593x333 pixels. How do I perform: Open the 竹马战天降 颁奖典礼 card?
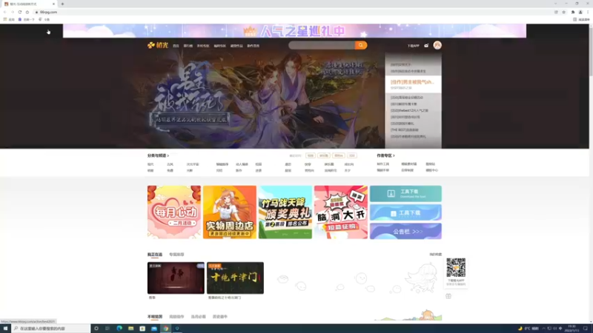[x=285, y=212]
